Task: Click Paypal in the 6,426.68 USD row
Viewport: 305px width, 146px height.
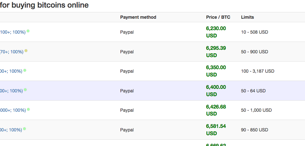Action: coord(127,110)
